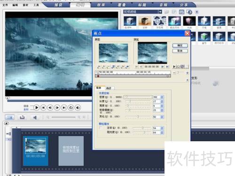The width and height of the screenshot is (235, 176).
Task: Select the dark pink cube filter thumbnail
Action: (189, 21)
